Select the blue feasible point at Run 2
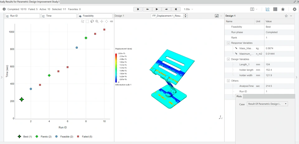This screenshot has width=299, height=144. pos(31,89)
